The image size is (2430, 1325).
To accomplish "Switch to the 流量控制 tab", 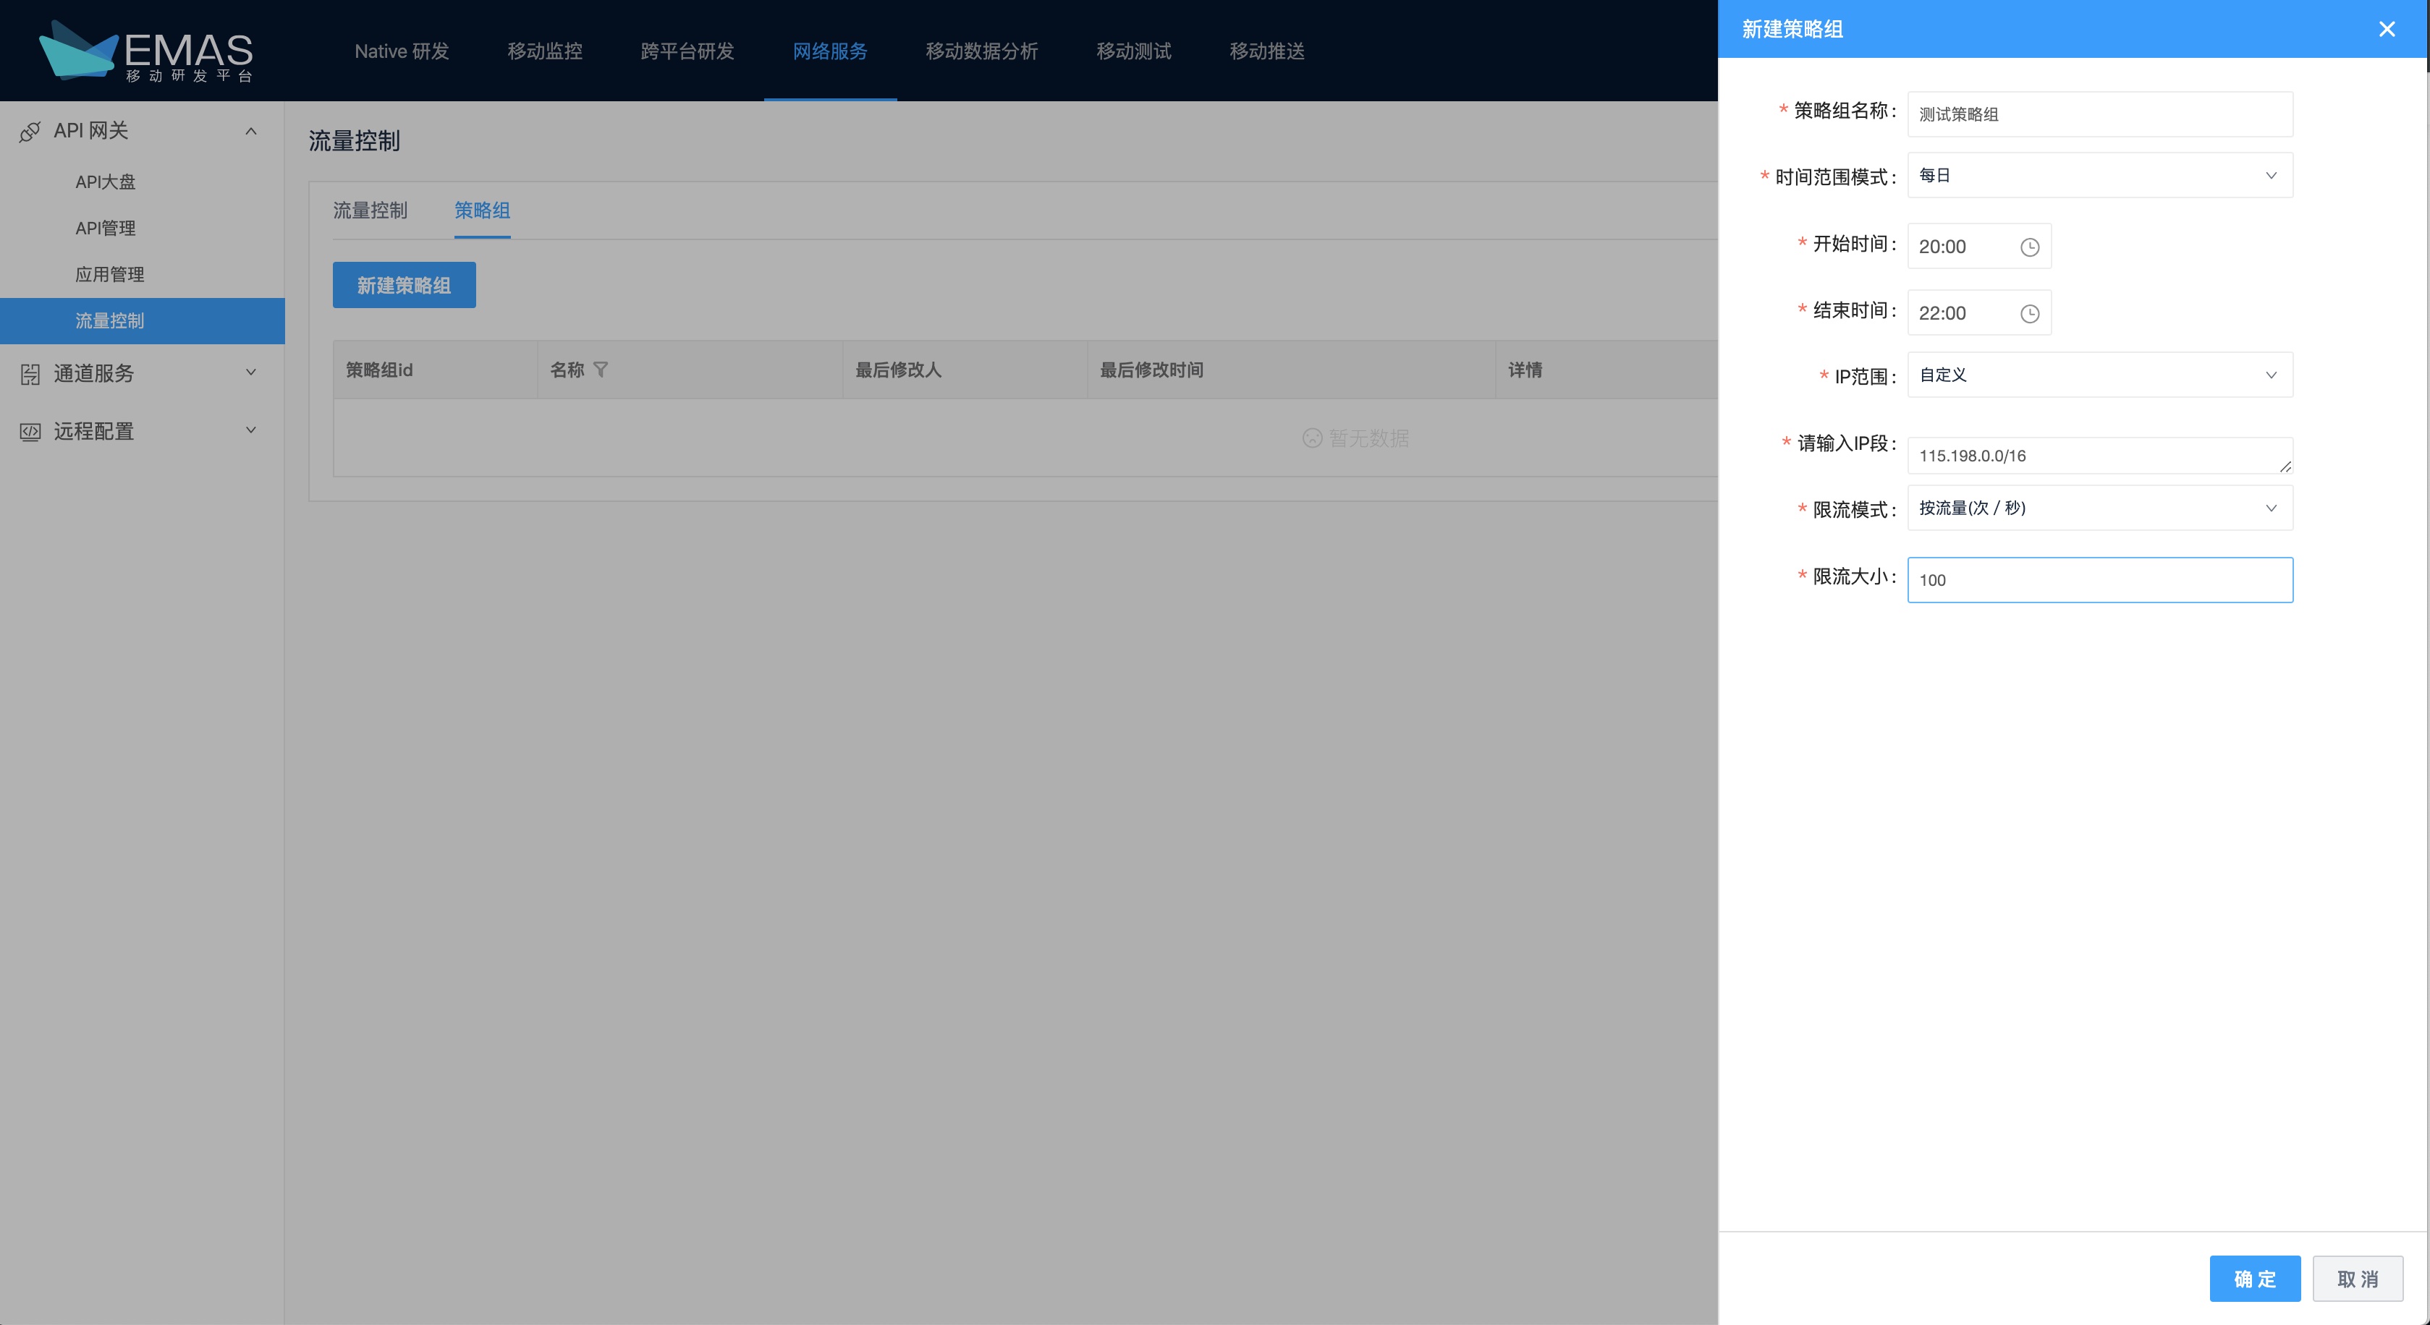I will [x=370, y=210].
